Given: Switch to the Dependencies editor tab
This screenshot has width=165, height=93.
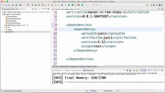Looking at the screenshot, I should click(x=64, y=67).
